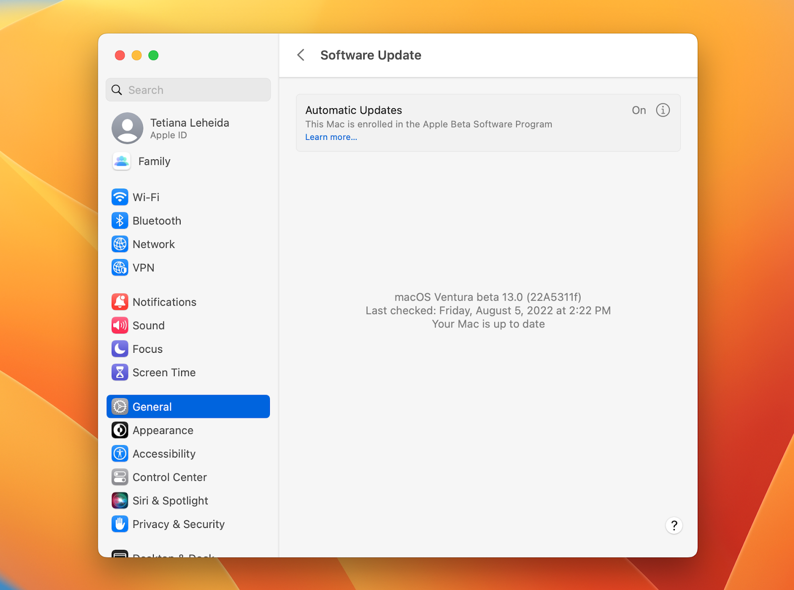The width and height of the screenshot is (794, 590).
Task: Click the Notifications bell icon
Action: pyautogui.click(x=120, y=302)
